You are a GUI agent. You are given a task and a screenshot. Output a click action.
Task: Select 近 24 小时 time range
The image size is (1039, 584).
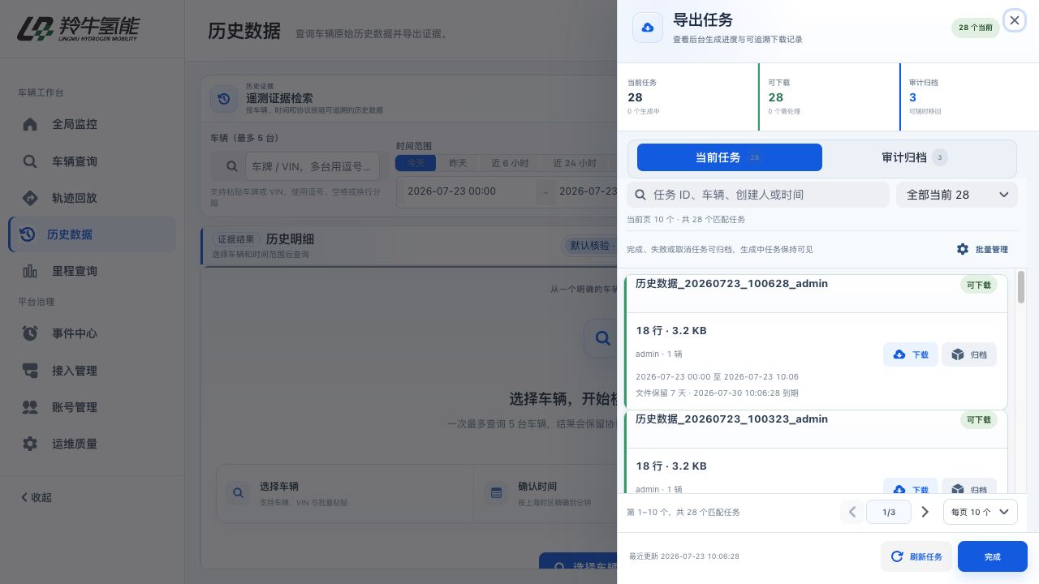coord(575,163)
